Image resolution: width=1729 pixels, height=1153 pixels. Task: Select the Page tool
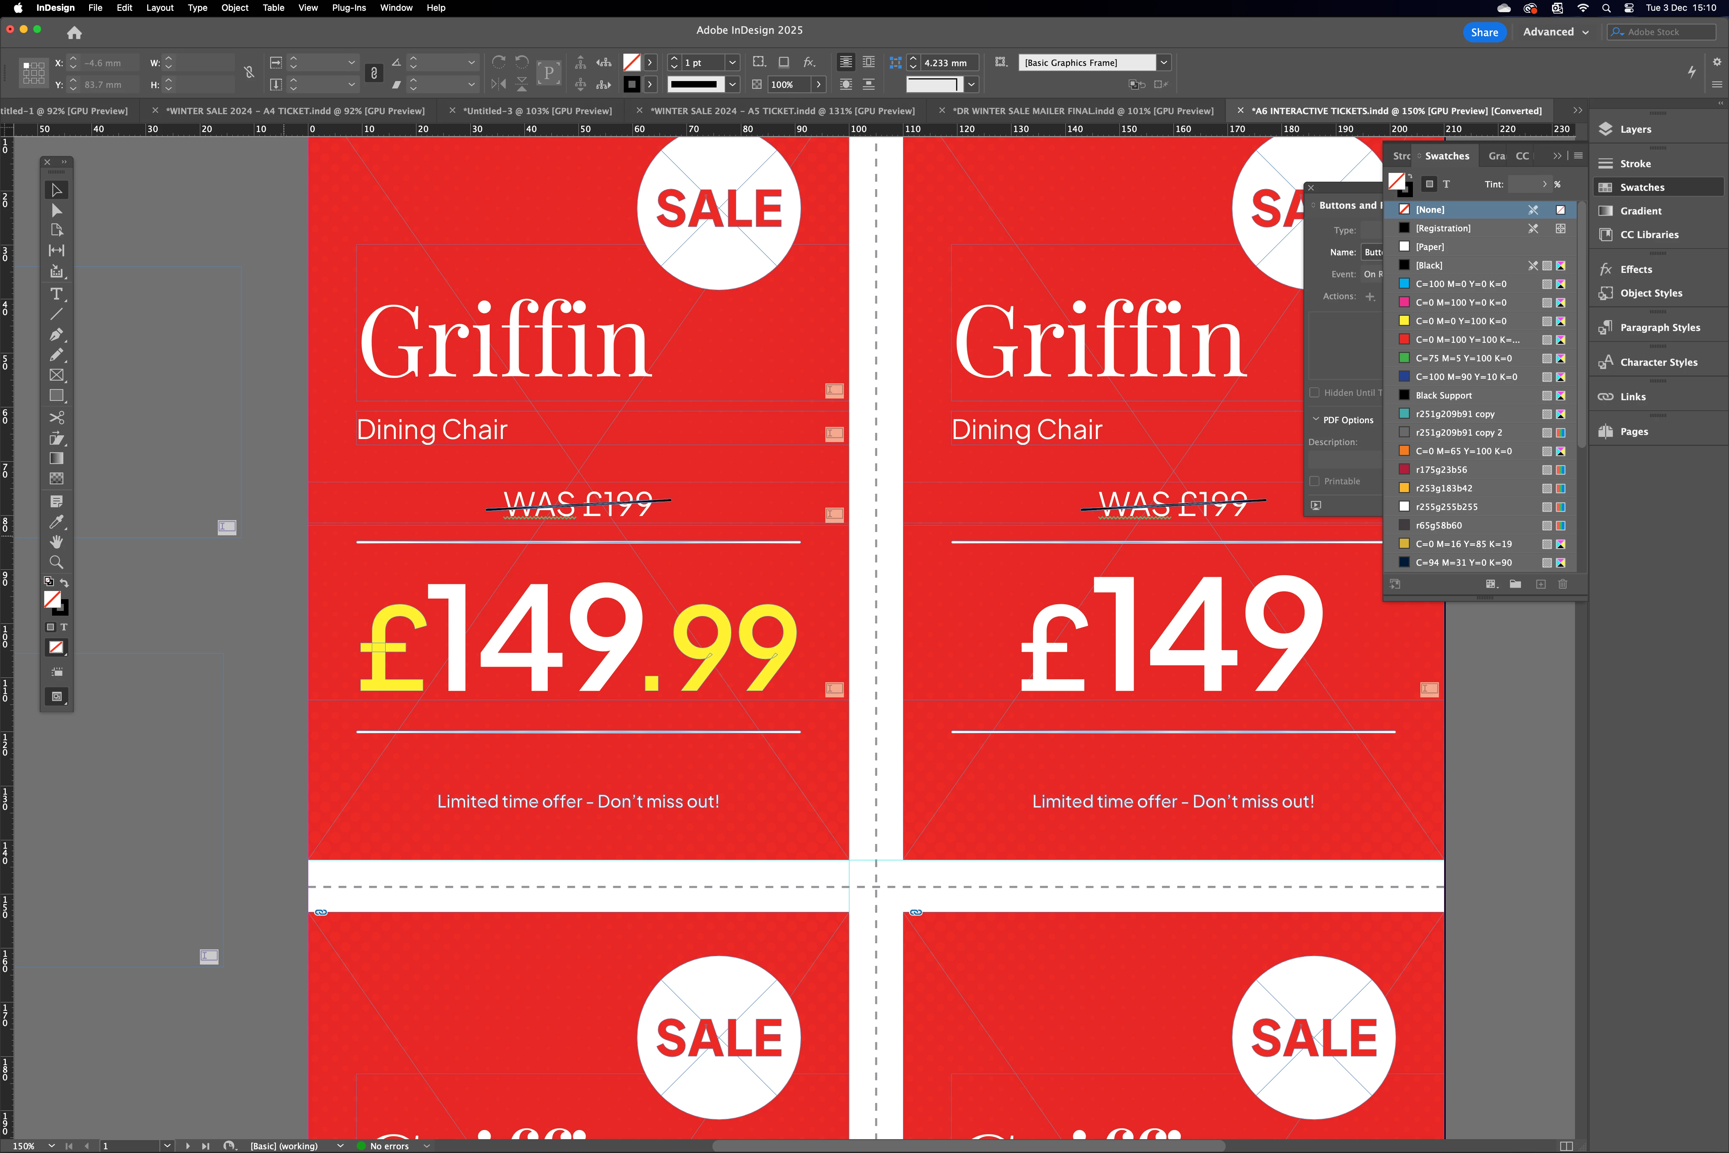coord(57,230)
